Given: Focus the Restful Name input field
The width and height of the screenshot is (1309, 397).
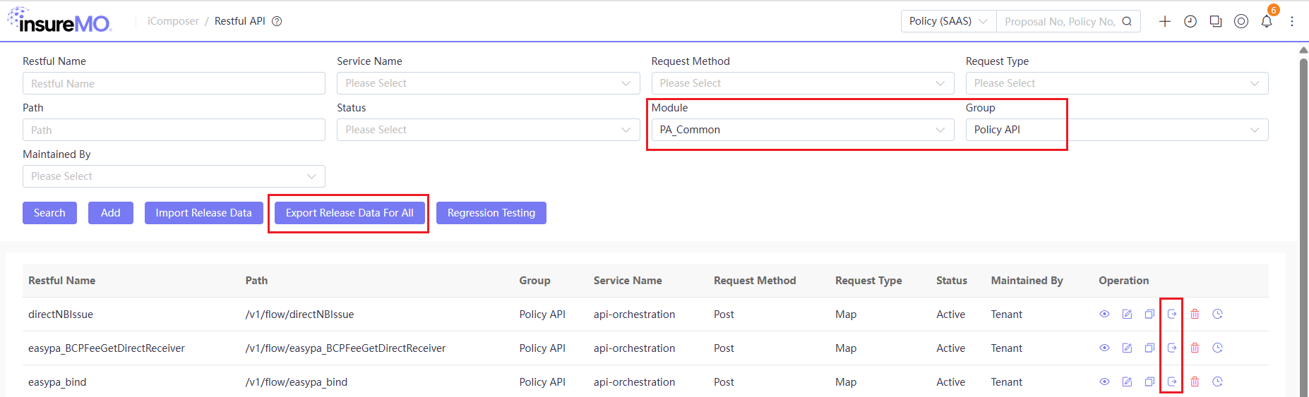Looking at the screenshot, I should point(174,83).
